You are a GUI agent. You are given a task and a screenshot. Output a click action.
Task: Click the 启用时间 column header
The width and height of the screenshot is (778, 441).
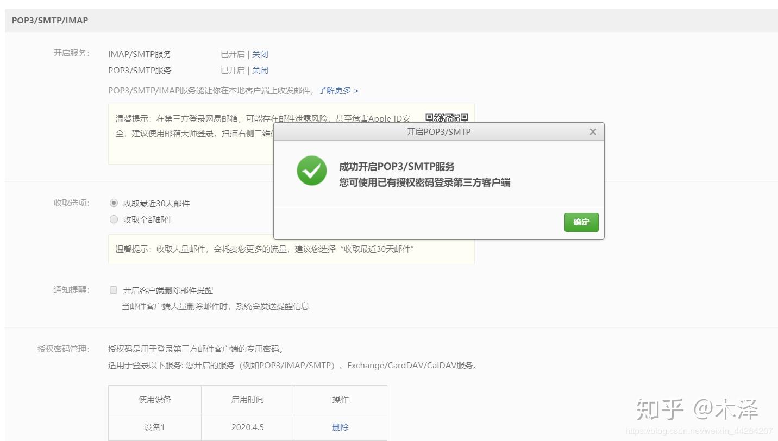[x=247, y=399]
